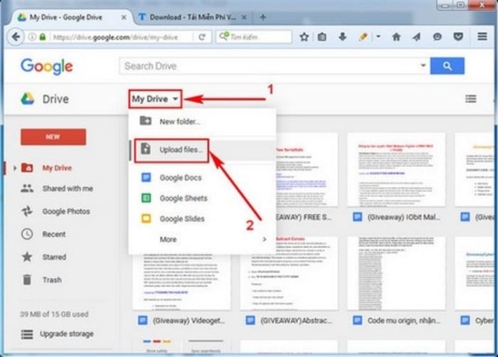Choose New folder... from the menu
Viewport: 498px width, 357px height.
202,122
